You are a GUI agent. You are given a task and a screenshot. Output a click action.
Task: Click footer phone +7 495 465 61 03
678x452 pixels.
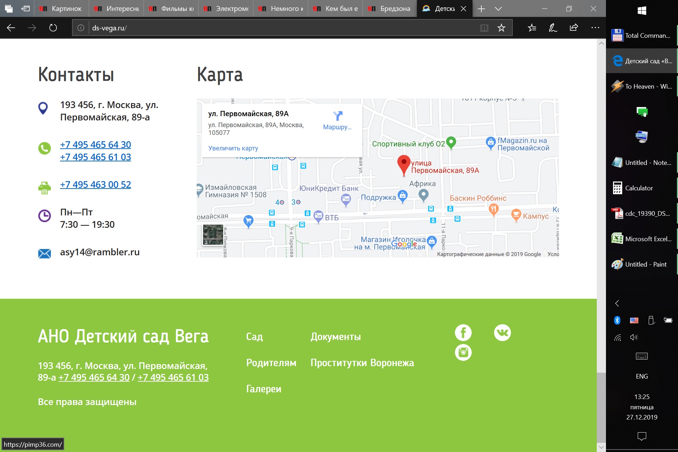173,377
